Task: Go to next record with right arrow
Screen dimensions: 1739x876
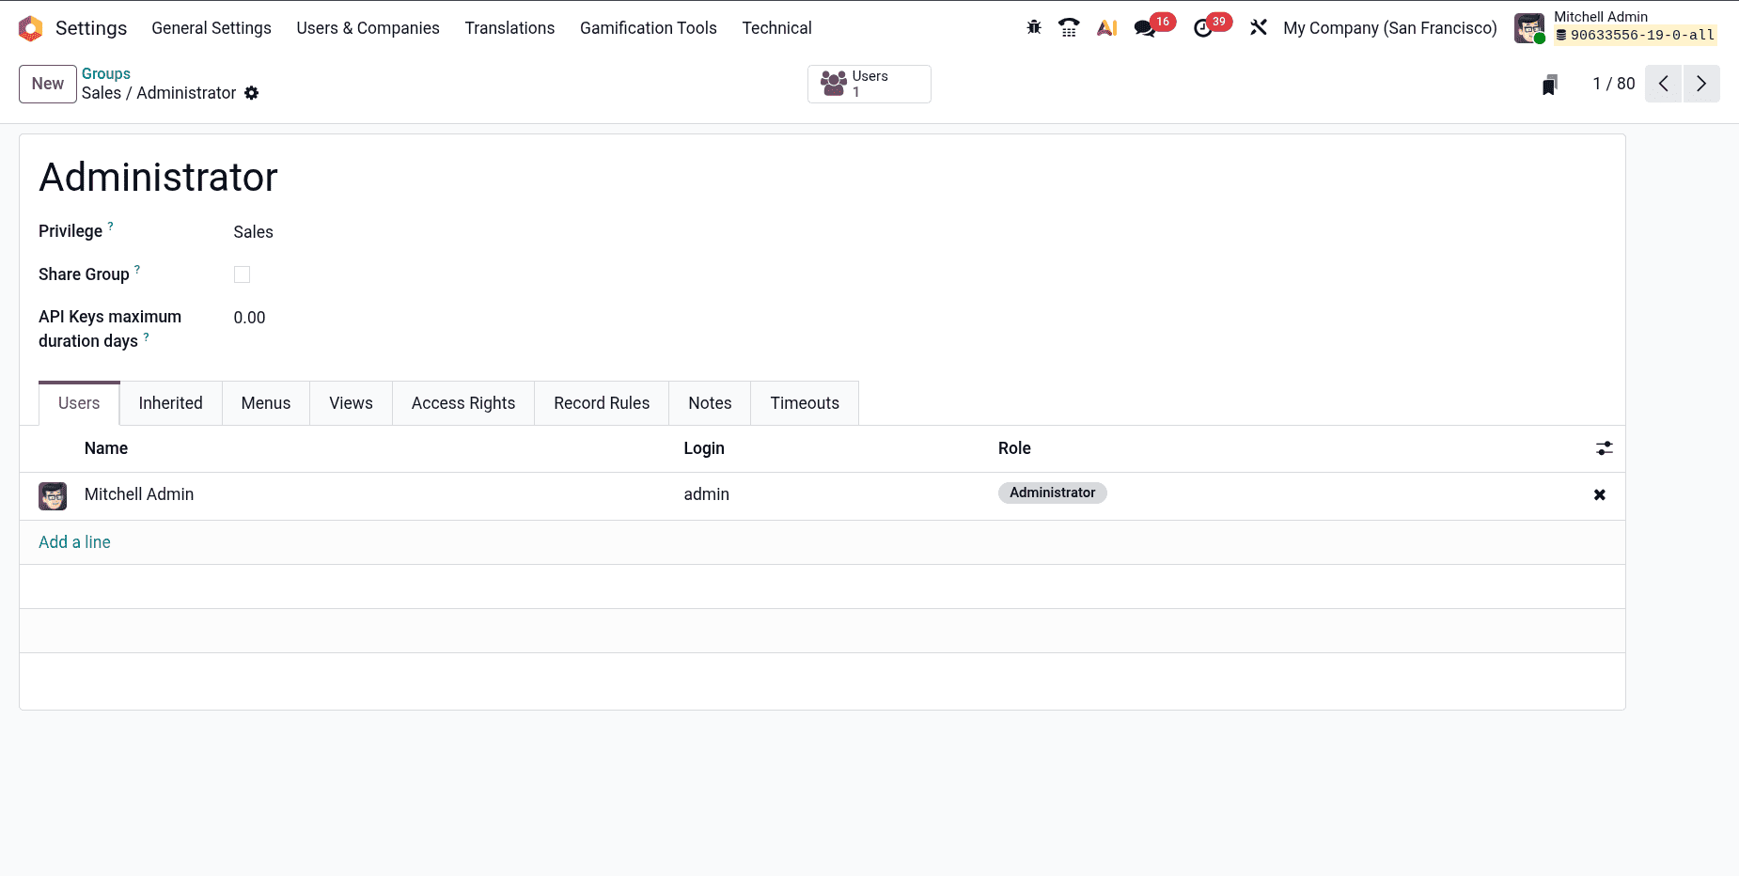Action: click(1700, 84)
